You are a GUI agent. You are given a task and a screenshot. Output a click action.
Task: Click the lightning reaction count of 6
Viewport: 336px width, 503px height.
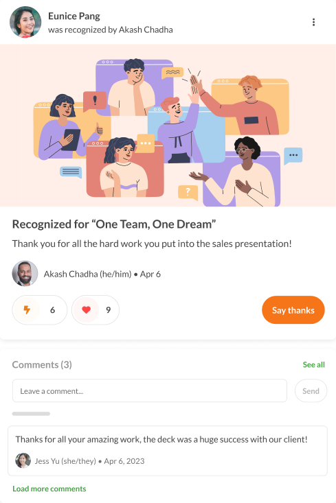52,310
